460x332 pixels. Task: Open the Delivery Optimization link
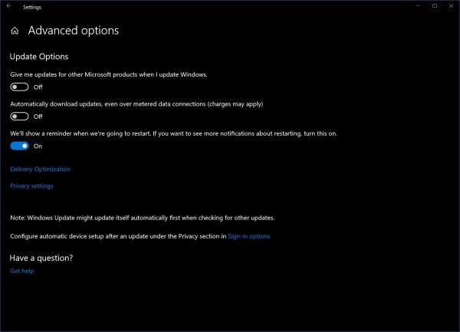(40, 169)
